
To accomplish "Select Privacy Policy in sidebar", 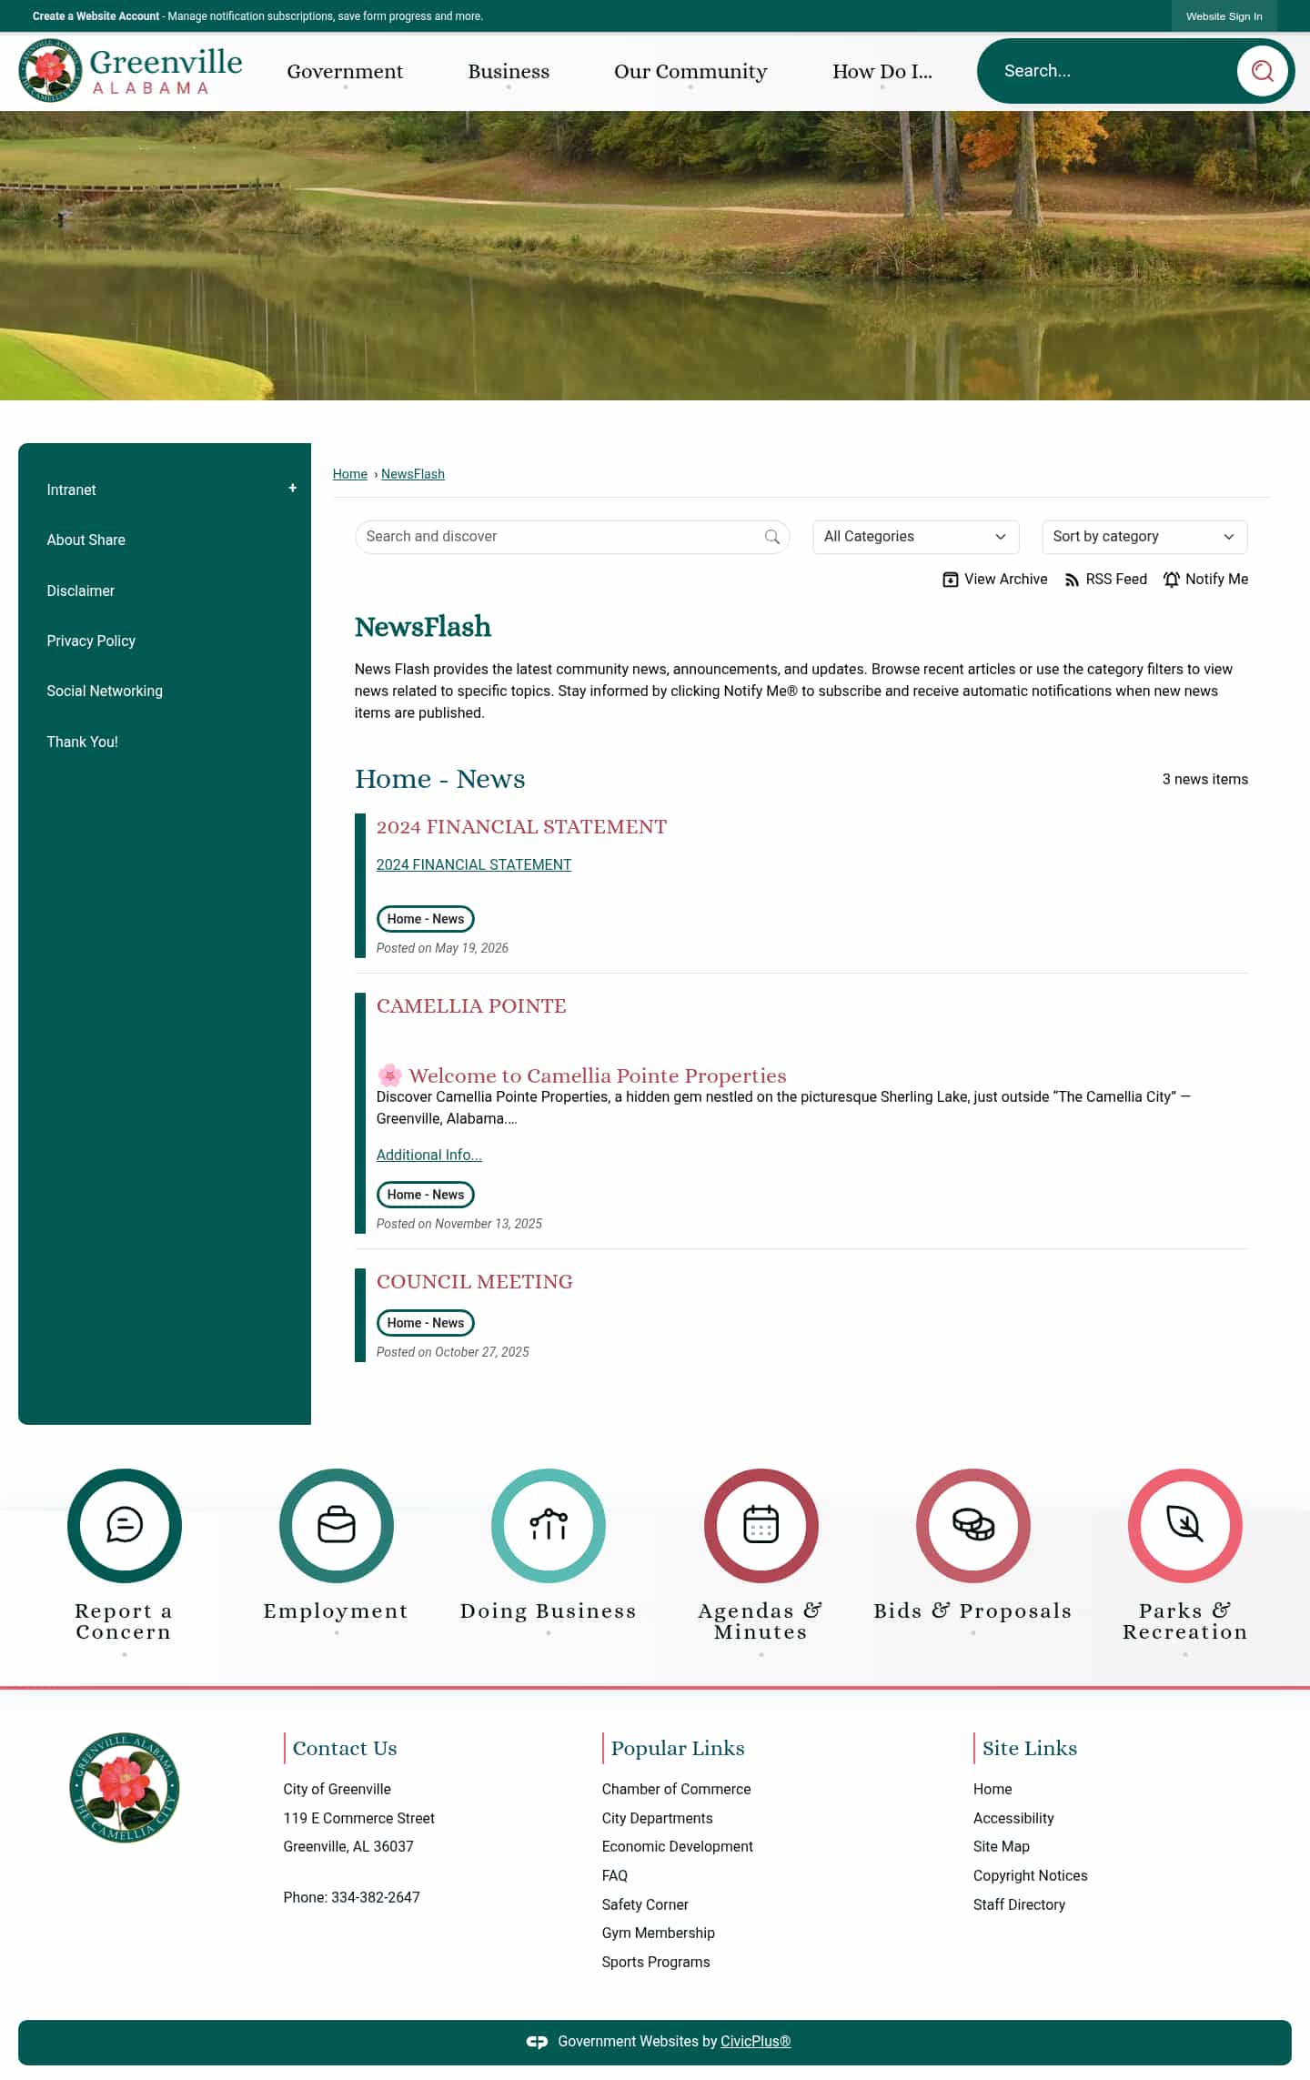I will tap(91, 641).
